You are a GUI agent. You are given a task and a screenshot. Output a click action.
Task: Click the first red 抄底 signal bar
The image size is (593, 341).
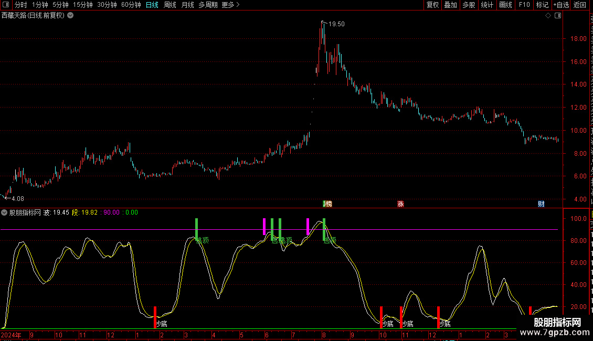(155, 317)
